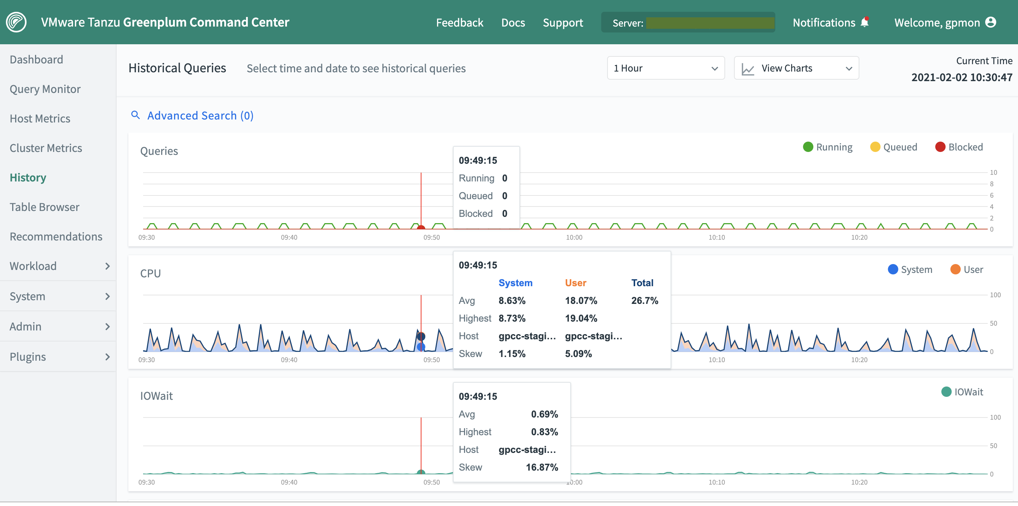The image size is (1018, 506).
Task: Click Welcome, gpmon user menu
Action: [937, 22]
